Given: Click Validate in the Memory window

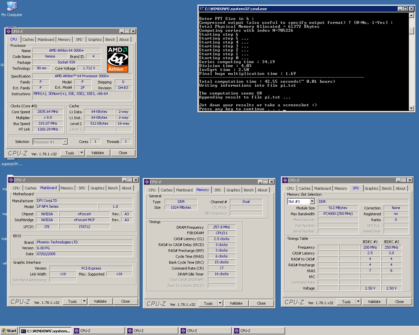Looking at the screenshot, I should tap(236, 303).
